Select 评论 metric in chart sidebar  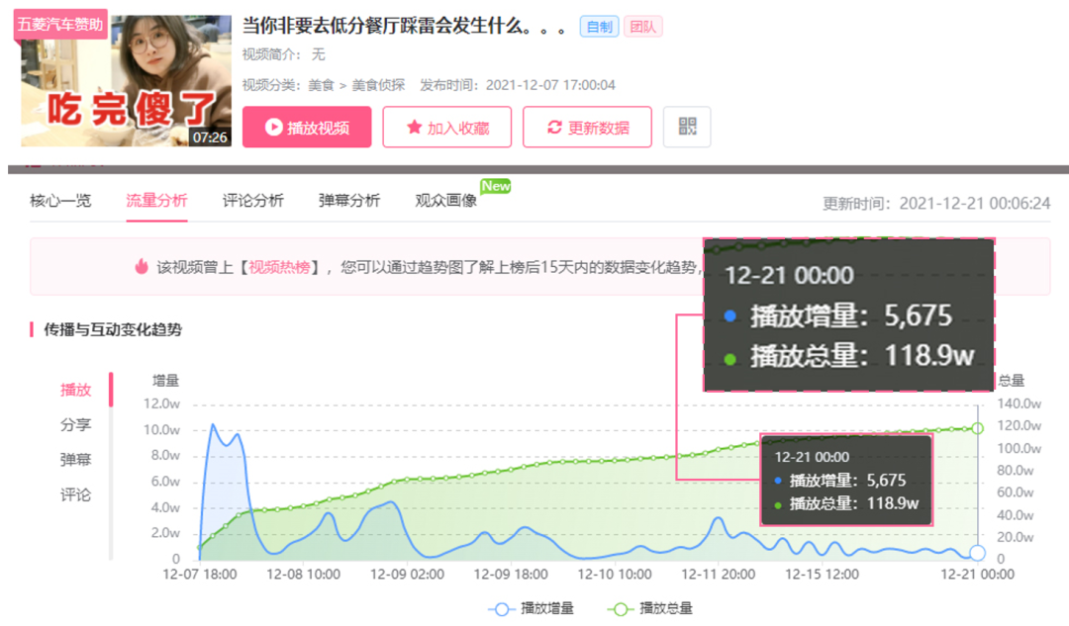pyautogui.click(x=75, y=494)
